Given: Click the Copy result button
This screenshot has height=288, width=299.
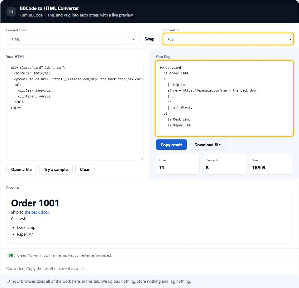Looking at the screenshot, I should [171, 145].
